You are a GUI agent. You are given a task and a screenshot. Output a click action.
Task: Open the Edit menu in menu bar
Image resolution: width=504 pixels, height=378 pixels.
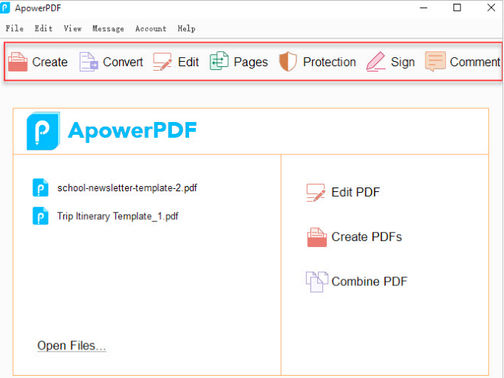click(x=44, y=29)
